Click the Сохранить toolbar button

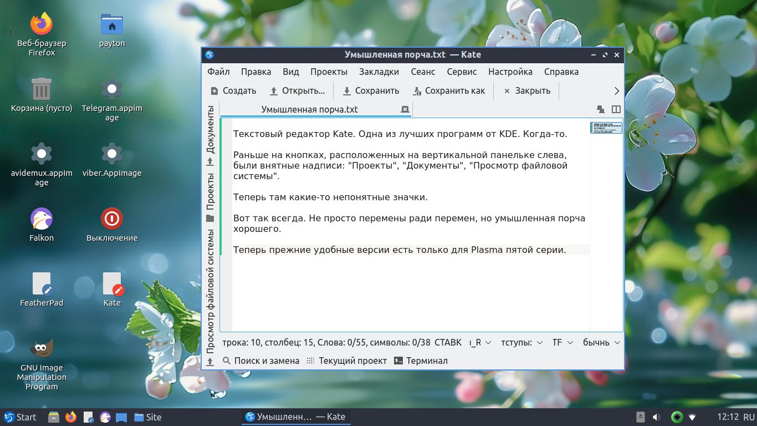pos(371,91)
